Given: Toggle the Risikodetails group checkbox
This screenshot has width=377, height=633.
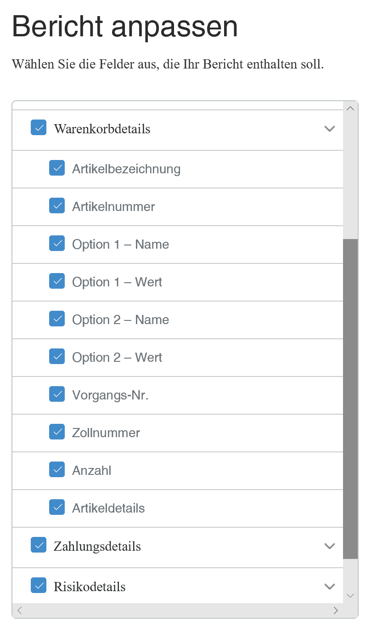Looking at the screenshot, I should [39, 586].
